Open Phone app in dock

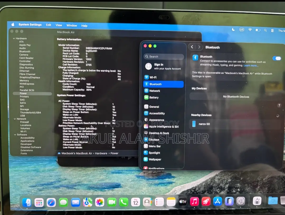tap(123, 202)
